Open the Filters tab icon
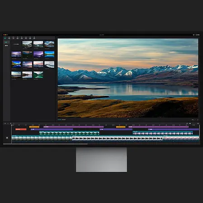This screenshot has height=203, width=203. (30, 38)
